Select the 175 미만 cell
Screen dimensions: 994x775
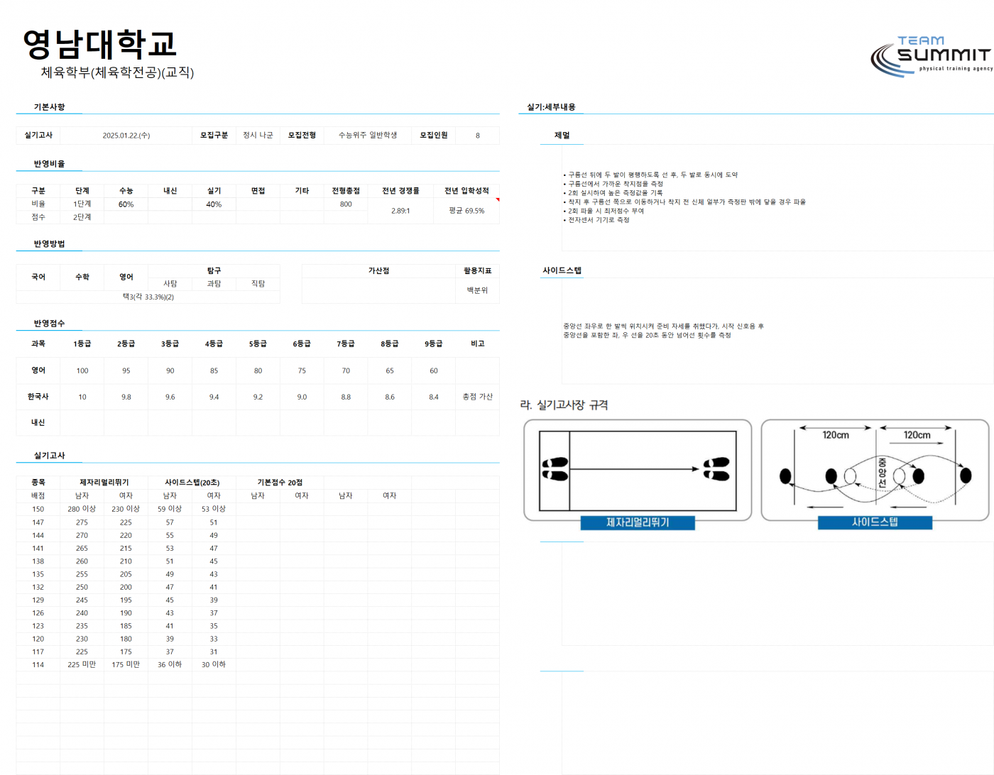pos(126,665)
